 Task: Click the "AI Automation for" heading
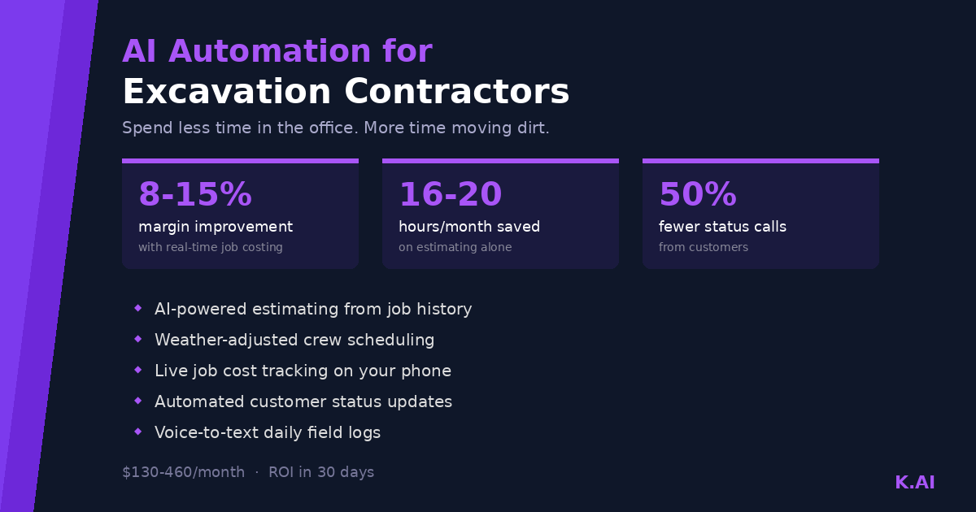click(277, 52)
